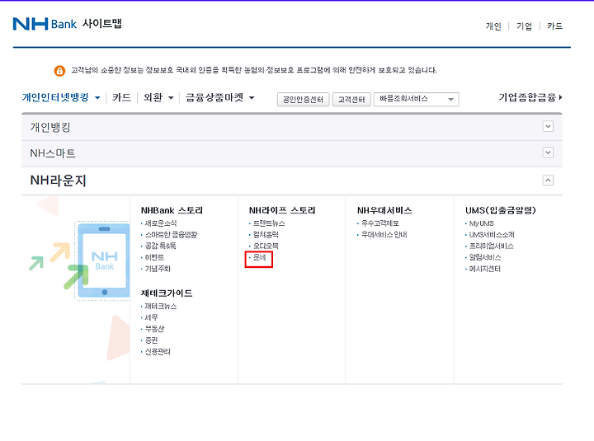Open the 세무 link
The image size is (594, 441).
(x=151, y=317)
